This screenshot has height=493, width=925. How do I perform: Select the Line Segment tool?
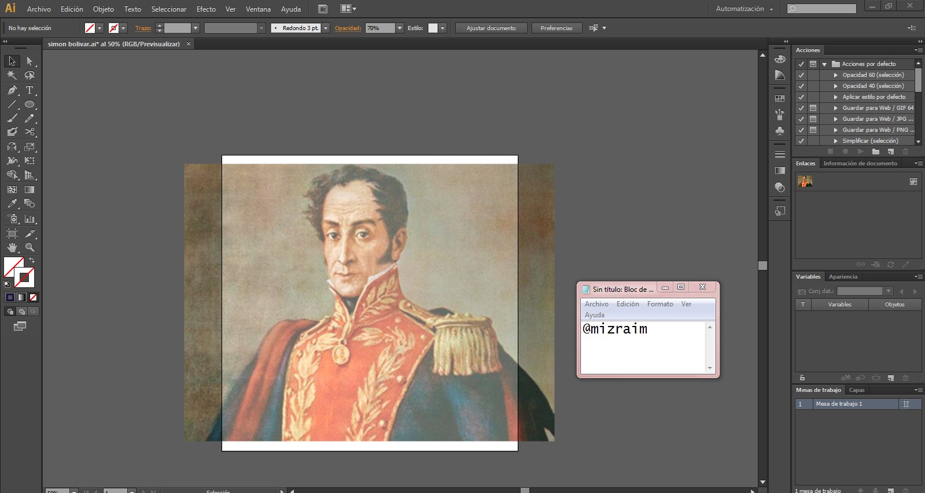(12, 105)
